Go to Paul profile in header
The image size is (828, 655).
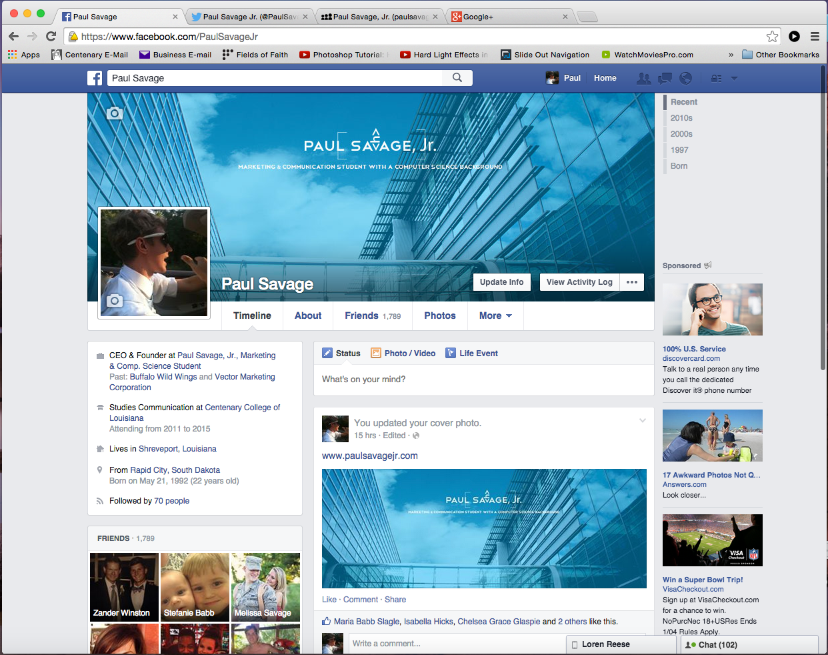[563, 78]
